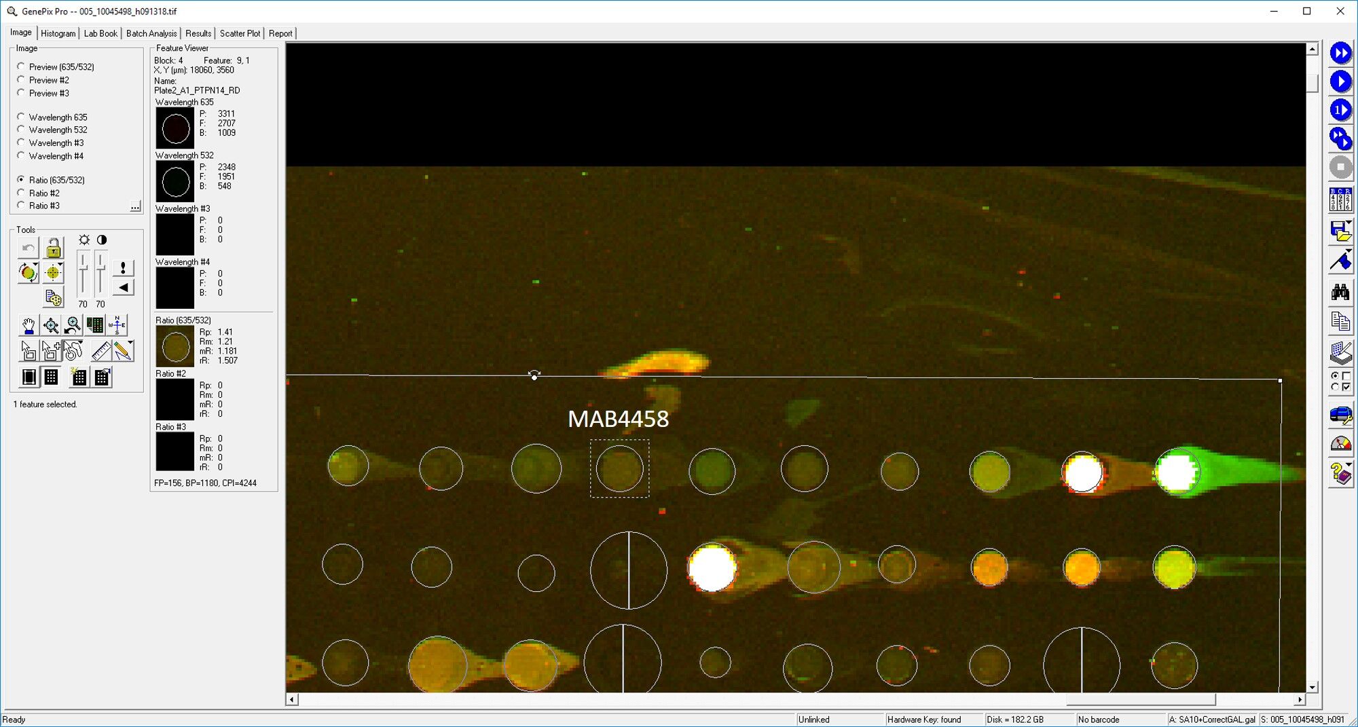This screenshot has width=1358, height=727.
Task: Click the undo zoom magnifier icon
Action: click(x=73, y=326)
